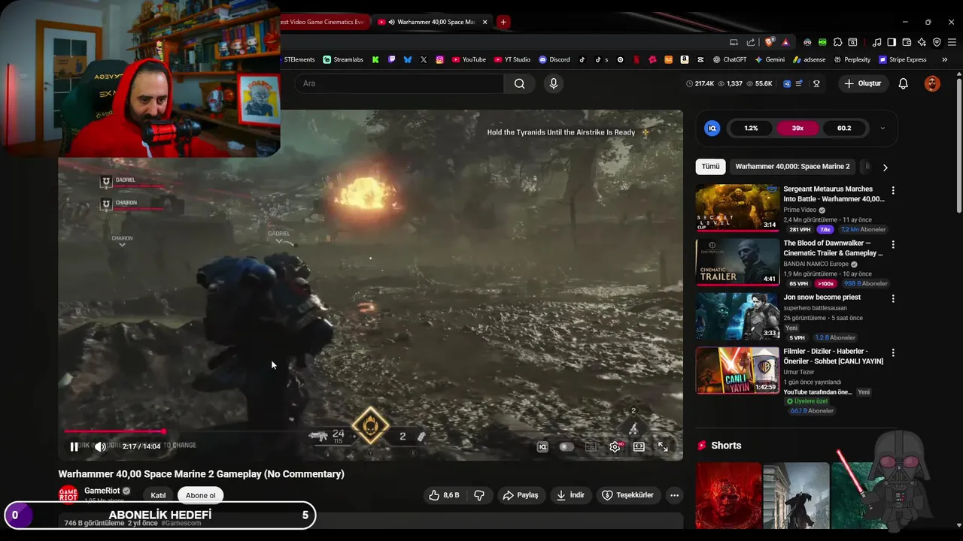Select the Warhammer 40,00 Space Marine browser tab
Screen dimensions: 963x541
tap(429, 22)
